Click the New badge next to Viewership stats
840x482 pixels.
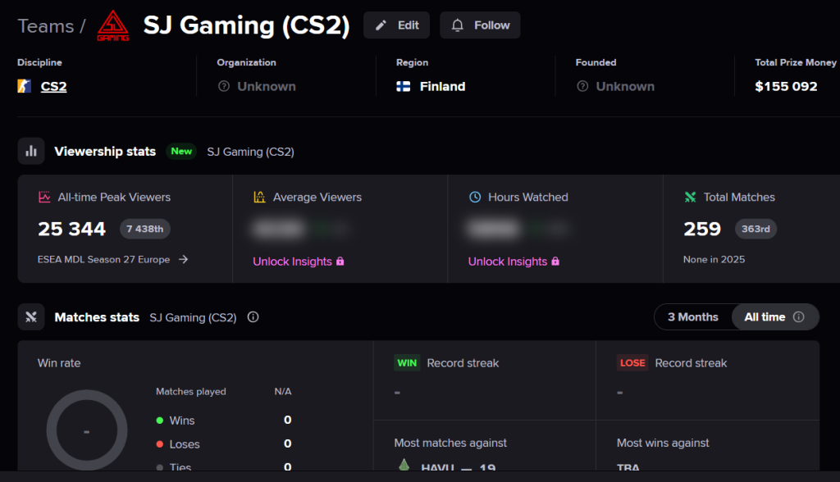coord(181,151)
